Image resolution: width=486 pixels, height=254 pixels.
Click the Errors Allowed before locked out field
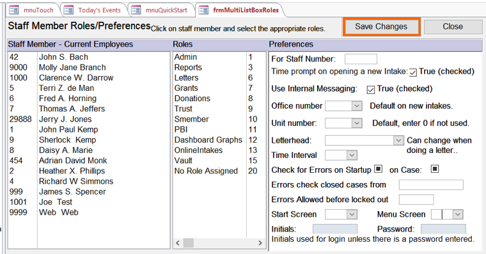click(416, 200)
